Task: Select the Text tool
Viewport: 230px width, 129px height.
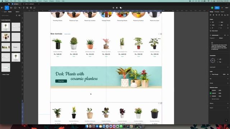Action: tap(24, 8)
